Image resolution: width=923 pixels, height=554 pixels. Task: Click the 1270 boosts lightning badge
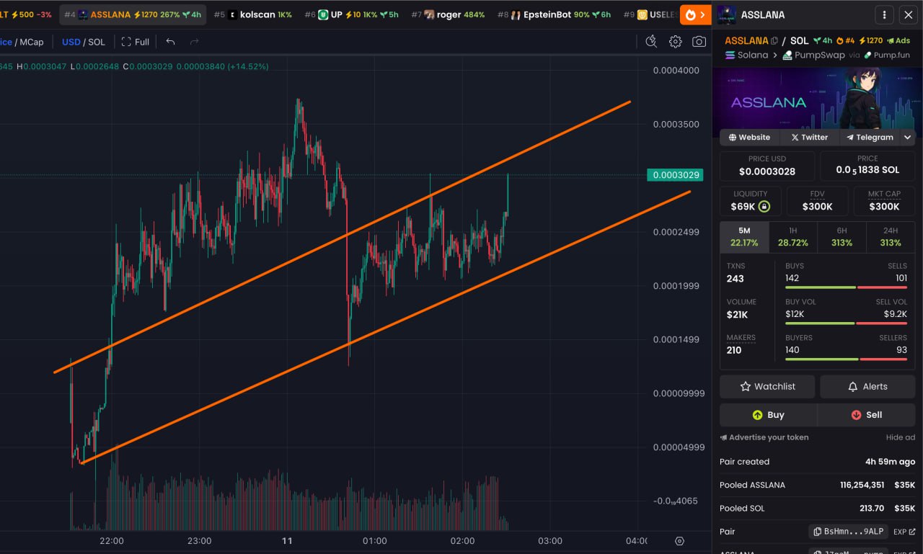coord(870,41)
